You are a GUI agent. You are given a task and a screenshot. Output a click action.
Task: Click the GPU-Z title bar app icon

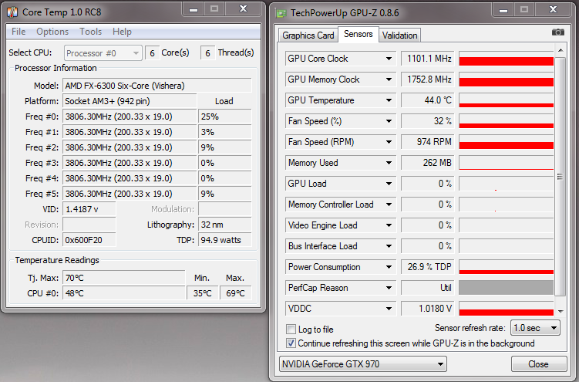tap(281, 14)
